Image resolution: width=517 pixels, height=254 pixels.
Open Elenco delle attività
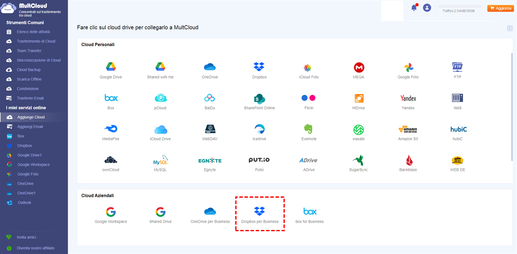click(x=34, y=32)
